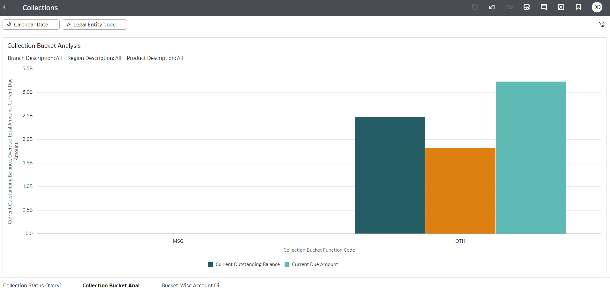Click the Collection Bucket Analysis chart title
Image resolution: width=610 pixels, height=288 pixels.
[44, 46]
